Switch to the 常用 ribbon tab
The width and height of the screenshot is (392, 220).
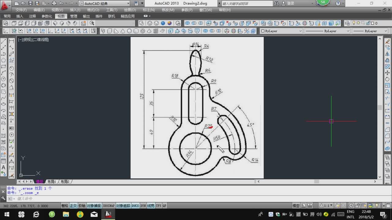pyautogui.click(x=7, y=16)
